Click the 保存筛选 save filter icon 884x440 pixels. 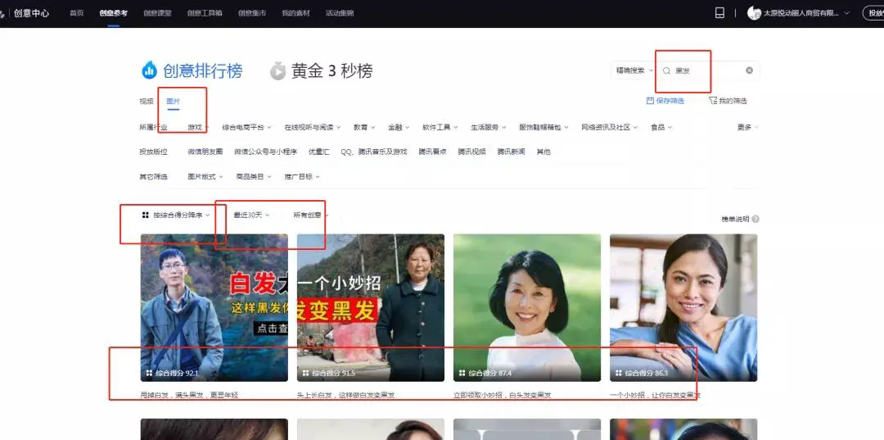point(650,101)
